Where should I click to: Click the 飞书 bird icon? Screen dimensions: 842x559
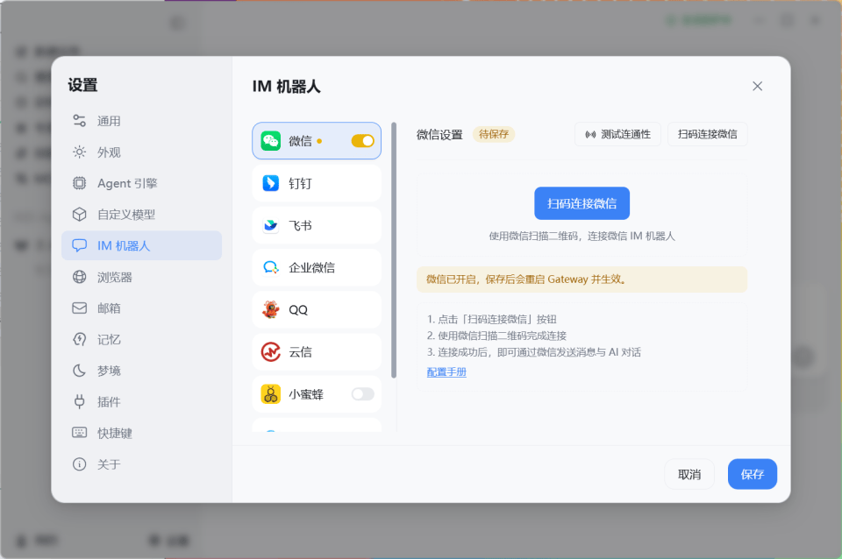[271, 225]
